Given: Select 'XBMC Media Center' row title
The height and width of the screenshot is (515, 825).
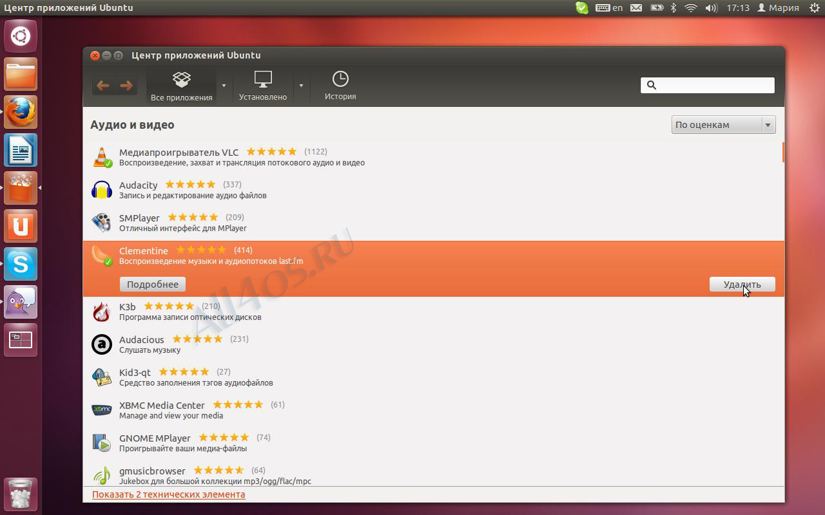Looking at the screenshot, I should [162, 406].
